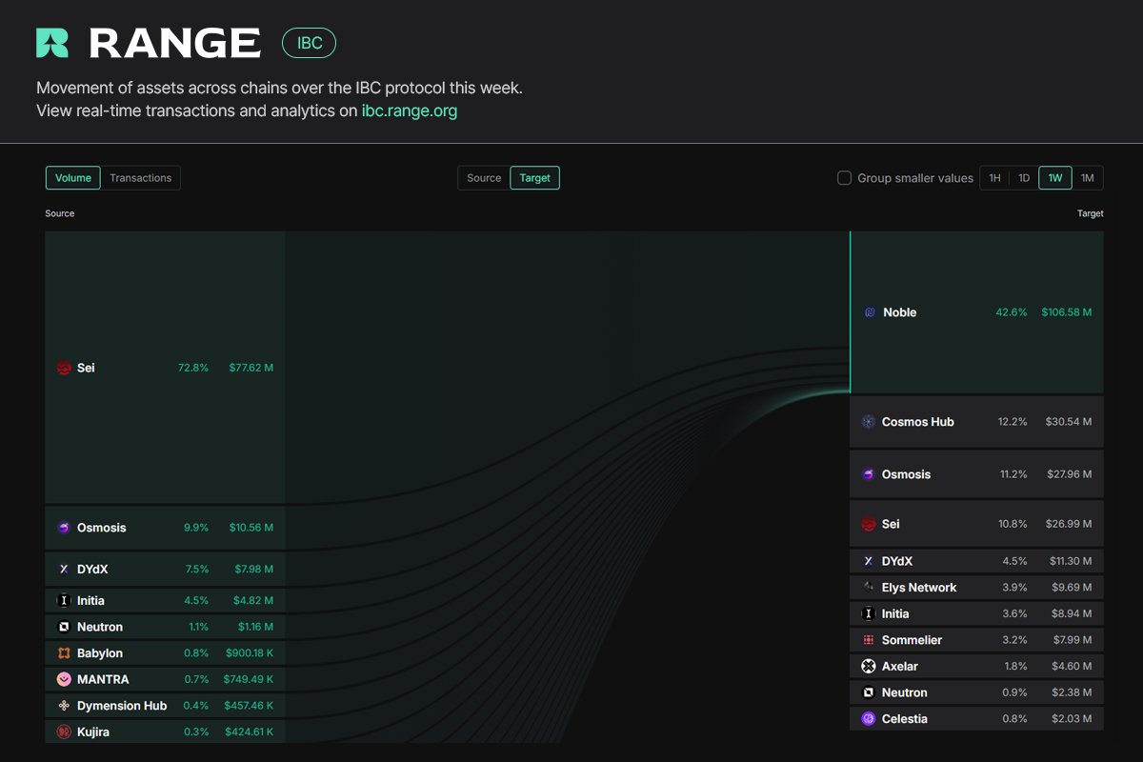Click the $11.30 M DYdX target volume
This screenshot has width=1143, height=762.
click(1072, 561)
